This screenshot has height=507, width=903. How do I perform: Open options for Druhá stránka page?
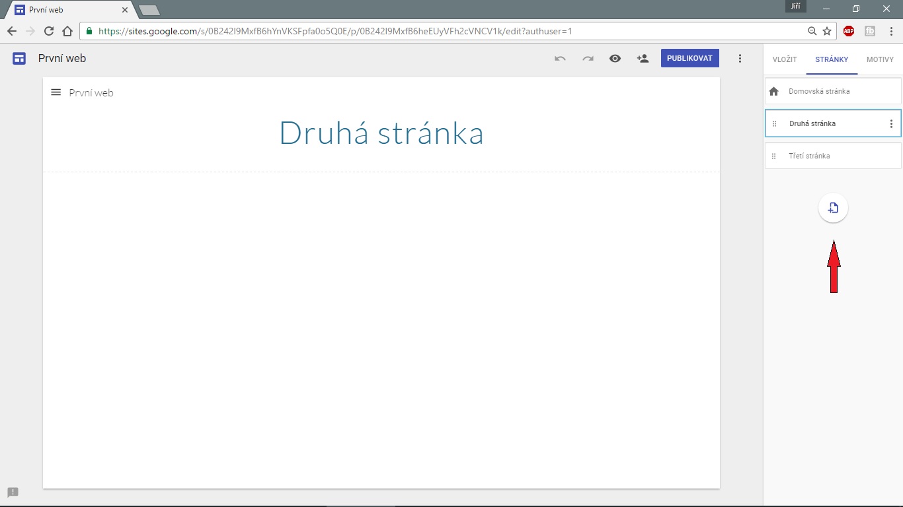coord(891,123)
